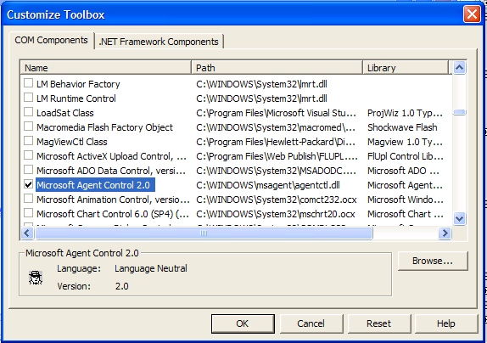The width and height of the screenshot is (487, 343).
Task: Click the vertical scrollbar thumb
Action: (x=459, y=112)
